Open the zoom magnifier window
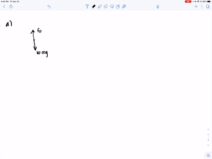Image resolution: width=212 pixels, height=159 pixels. coord(208,155)
